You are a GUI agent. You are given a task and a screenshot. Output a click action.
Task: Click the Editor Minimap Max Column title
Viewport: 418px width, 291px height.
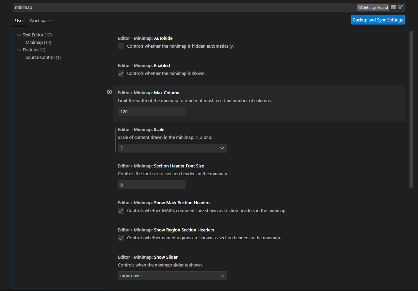(148, 93)
